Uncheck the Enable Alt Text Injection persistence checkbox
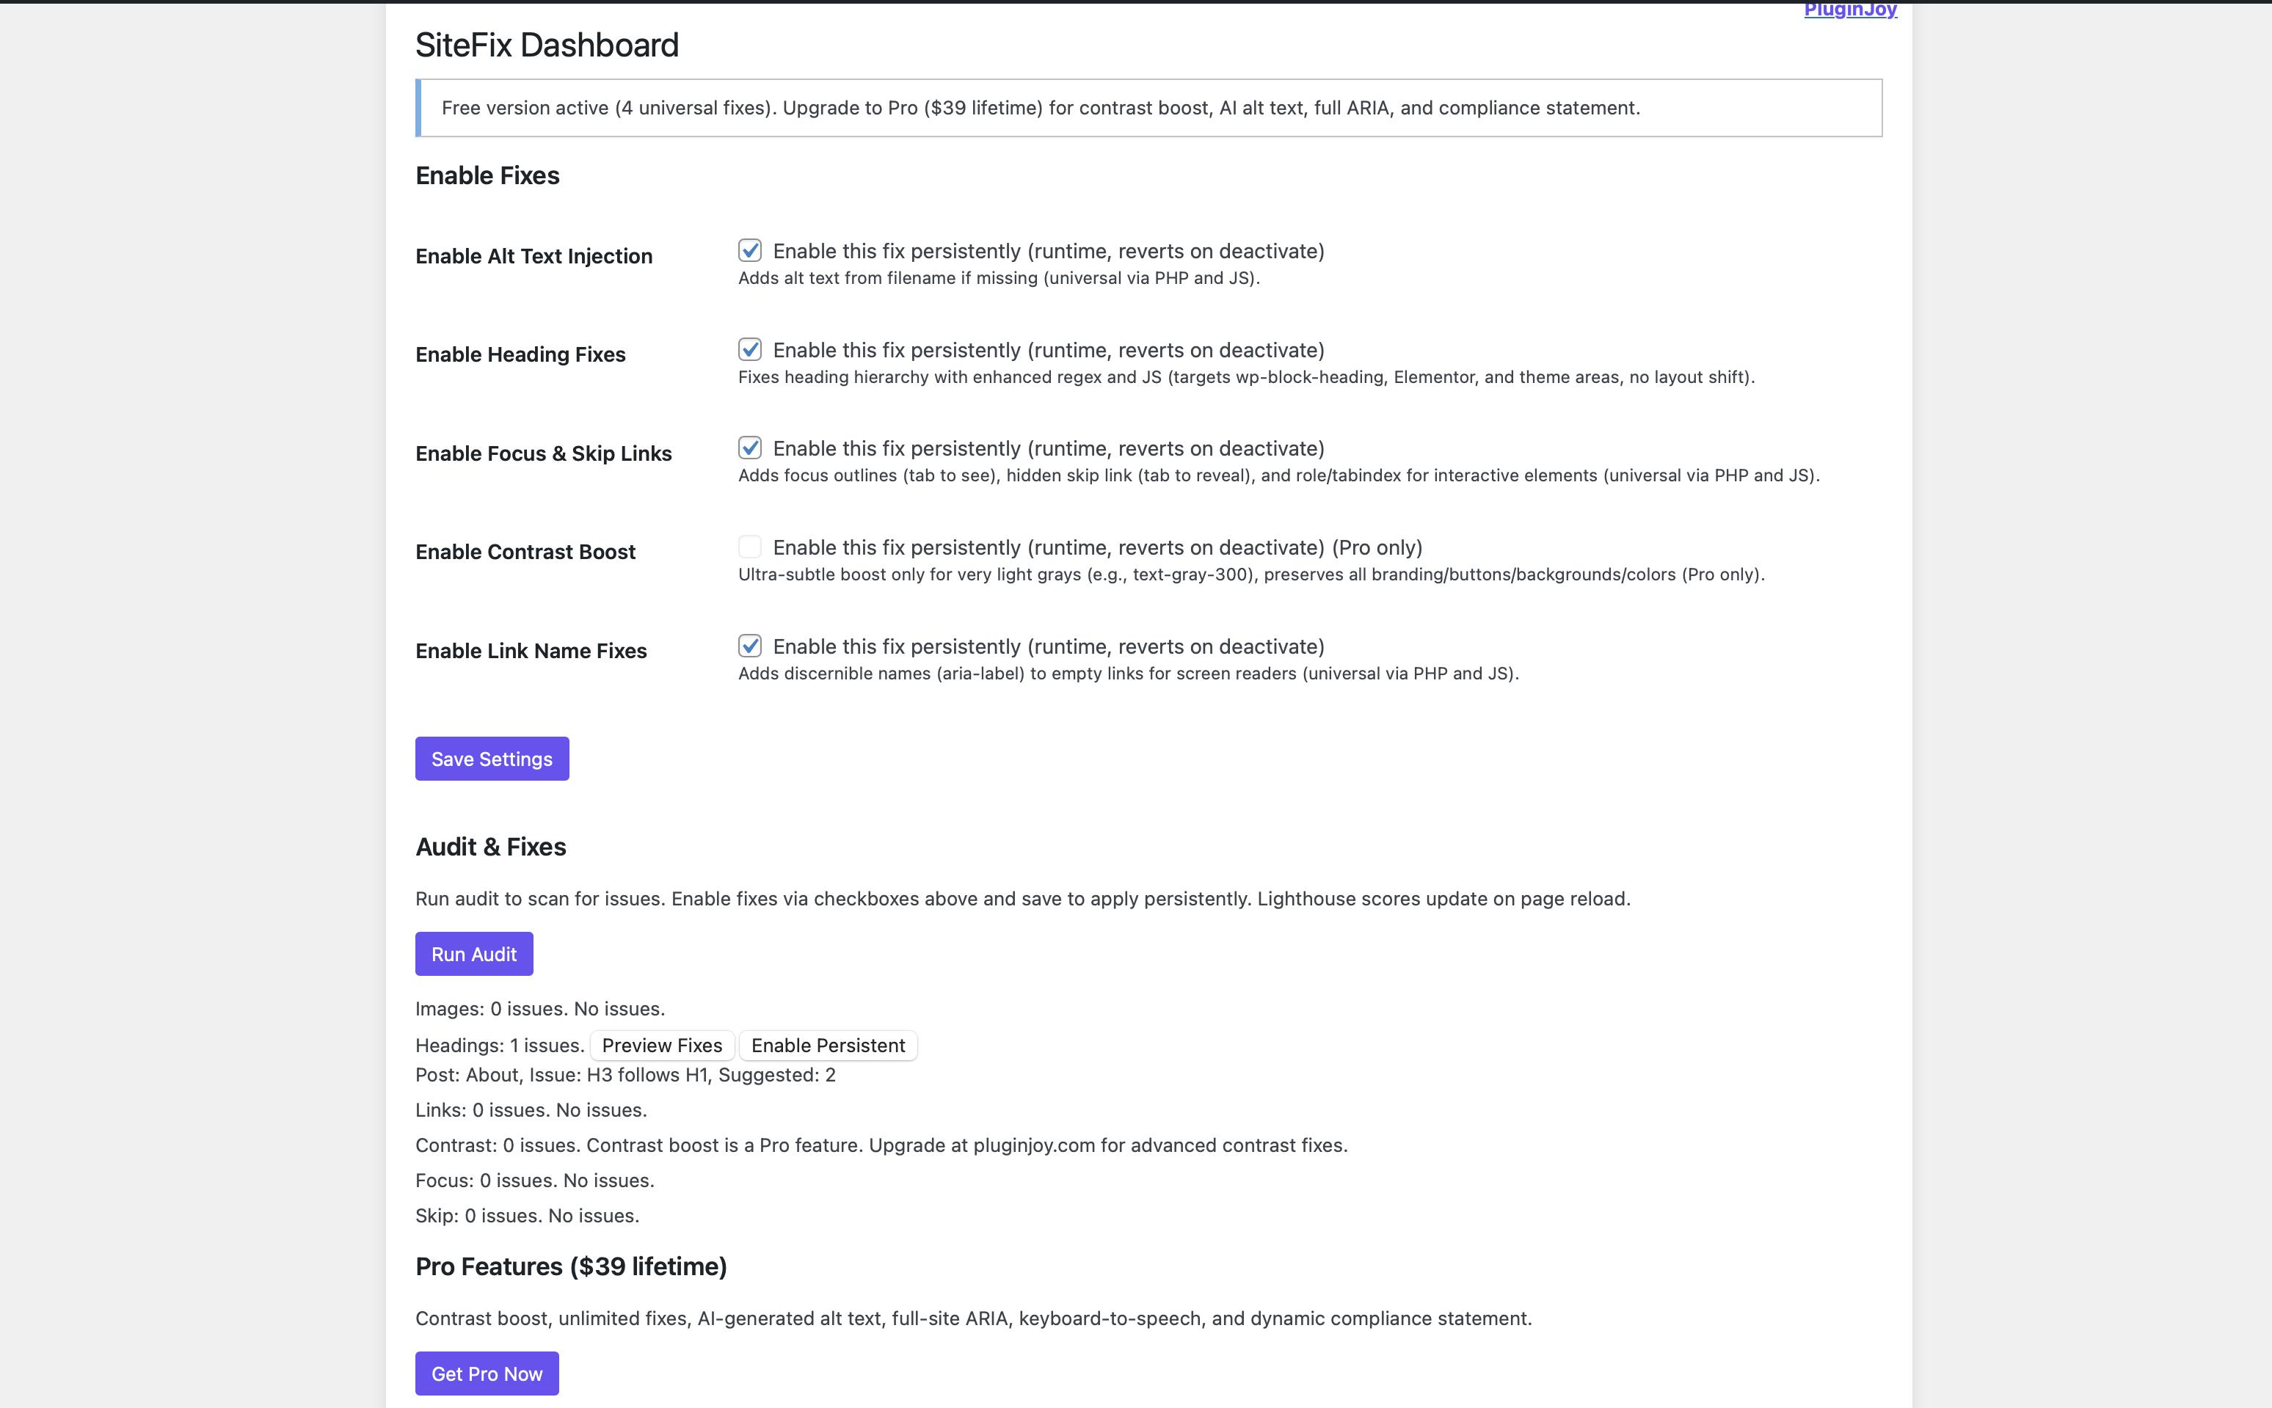 [x=751, y=249]
